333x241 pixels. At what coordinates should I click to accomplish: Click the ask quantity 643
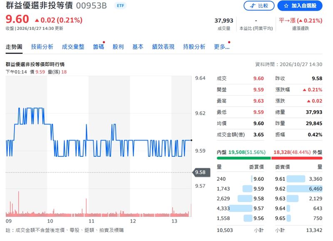318,208
